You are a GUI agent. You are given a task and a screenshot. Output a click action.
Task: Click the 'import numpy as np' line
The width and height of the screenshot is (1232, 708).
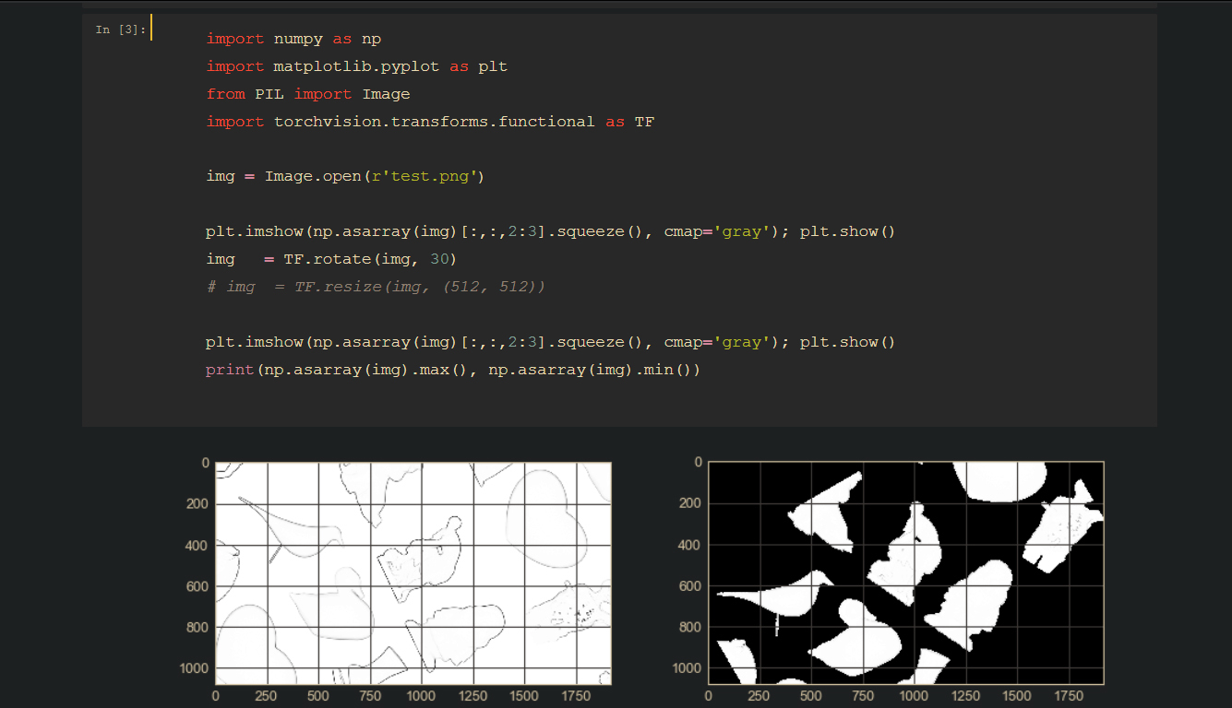tap(293, 39)
